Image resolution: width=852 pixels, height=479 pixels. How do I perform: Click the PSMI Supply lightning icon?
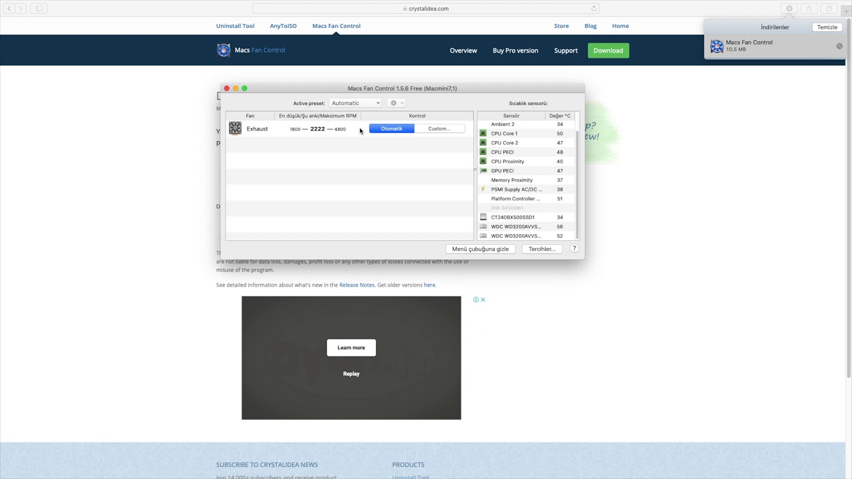coord(483,190)
